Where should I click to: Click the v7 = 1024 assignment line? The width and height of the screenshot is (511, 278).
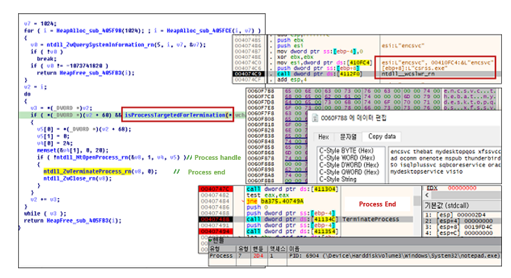(40, 24)
